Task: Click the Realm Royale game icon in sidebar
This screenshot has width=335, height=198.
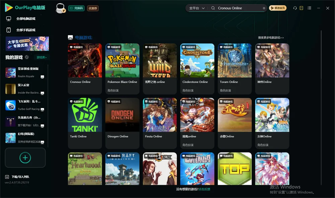Action: coord(10,73)
